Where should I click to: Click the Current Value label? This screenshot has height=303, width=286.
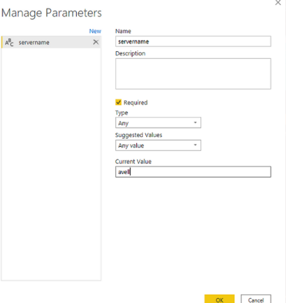pyautogui.click(x=133, y=161)
